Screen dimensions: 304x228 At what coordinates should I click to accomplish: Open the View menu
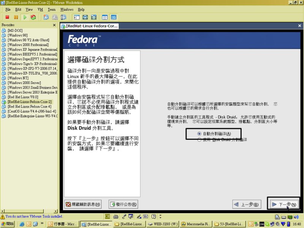29,9
